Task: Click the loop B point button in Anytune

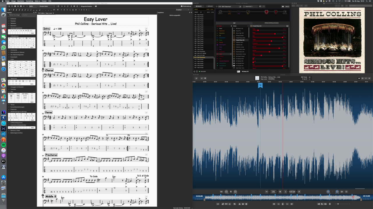Action: point(246,204)
